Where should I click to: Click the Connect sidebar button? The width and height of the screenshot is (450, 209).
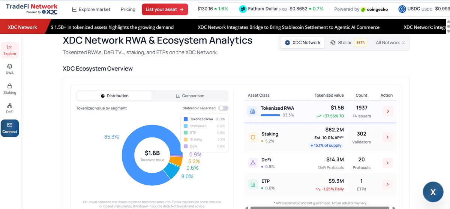tap(10, 128)
